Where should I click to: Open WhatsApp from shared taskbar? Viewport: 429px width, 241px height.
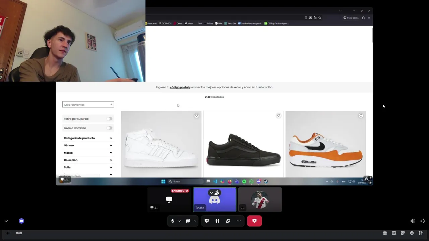251,181
